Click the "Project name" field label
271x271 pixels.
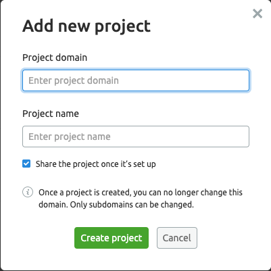point(51,114)
